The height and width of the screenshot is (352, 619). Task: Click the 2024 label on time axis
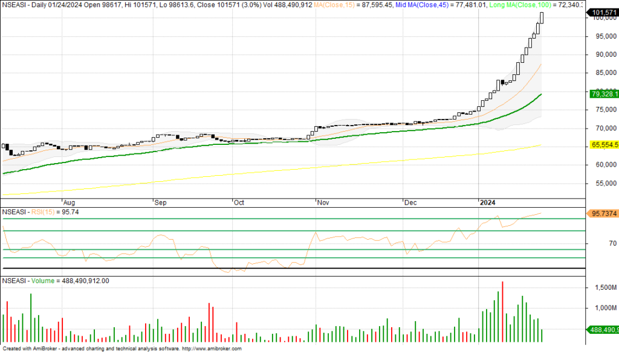[487, 203]
